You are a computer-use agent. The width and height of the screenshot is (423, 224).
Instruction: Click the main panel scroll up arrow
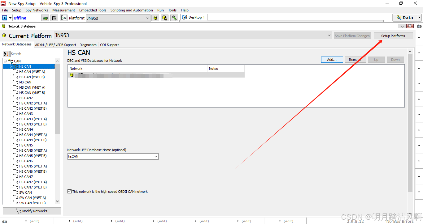[410, 51]
